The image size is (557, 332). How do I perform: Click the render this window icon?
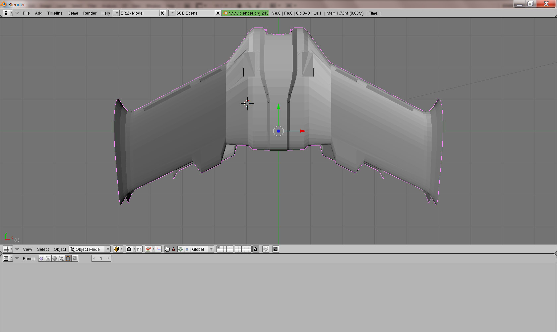(276, 249)
